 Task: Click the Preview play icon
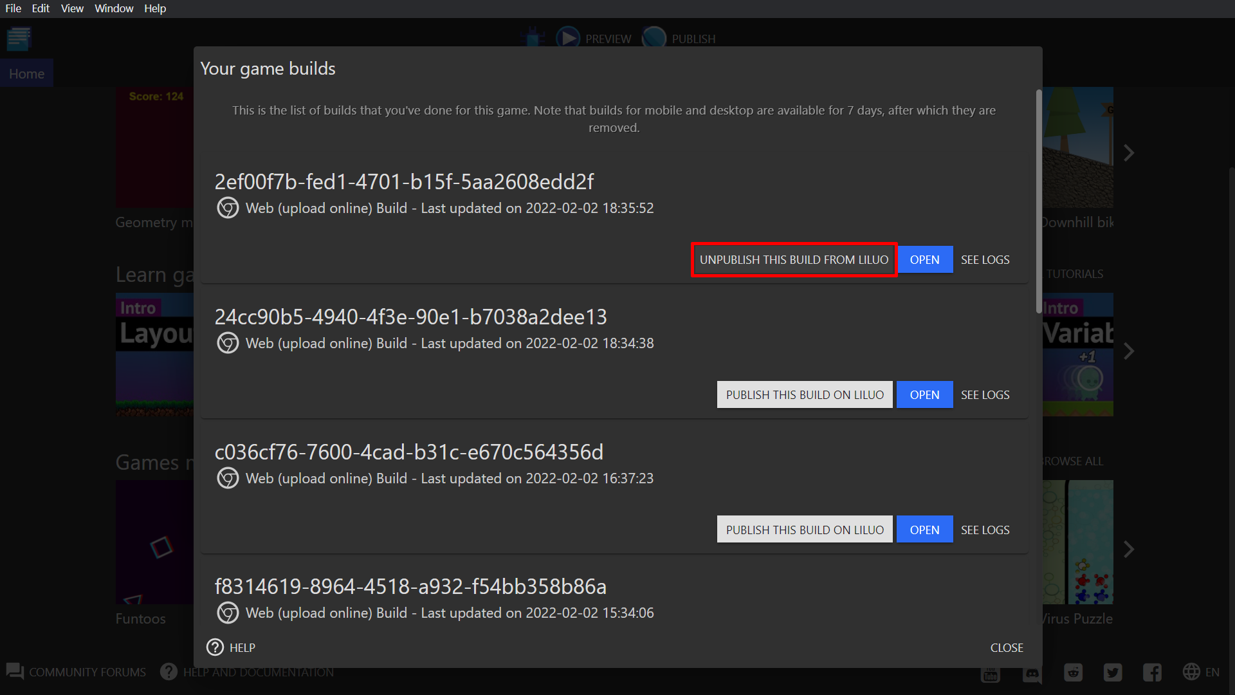[567, 38]
